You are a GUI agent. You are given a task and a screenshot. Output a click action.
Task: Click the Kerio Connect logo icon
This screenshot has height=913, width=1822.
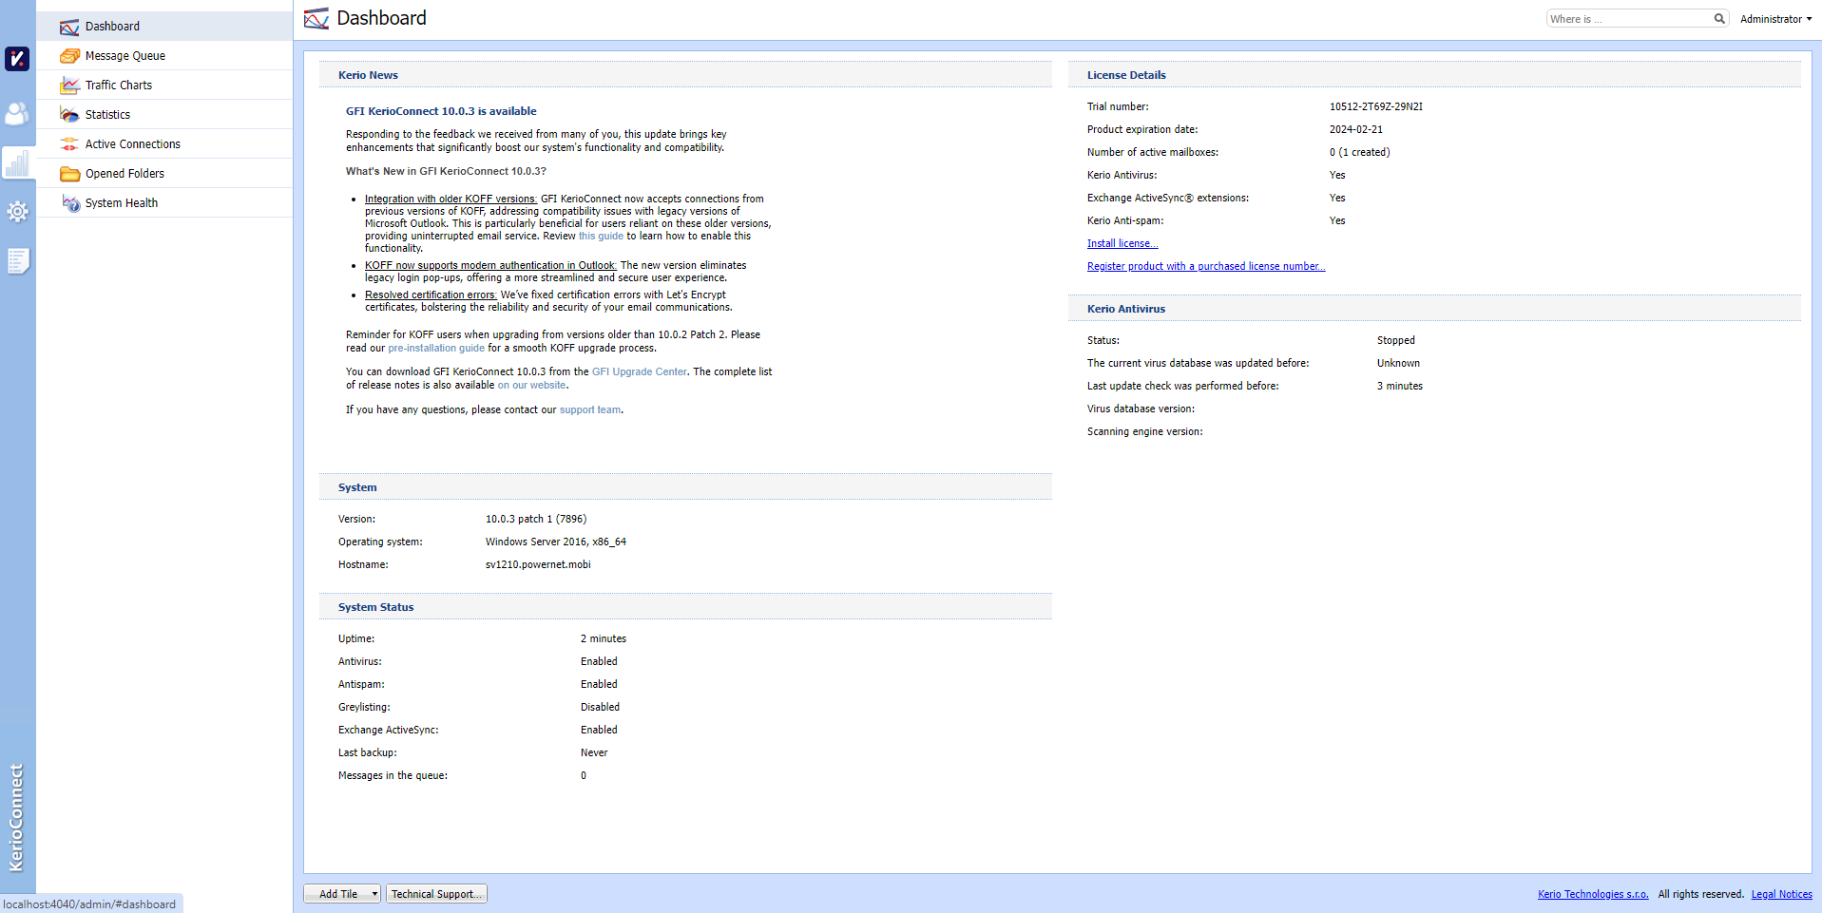(17, 59)
